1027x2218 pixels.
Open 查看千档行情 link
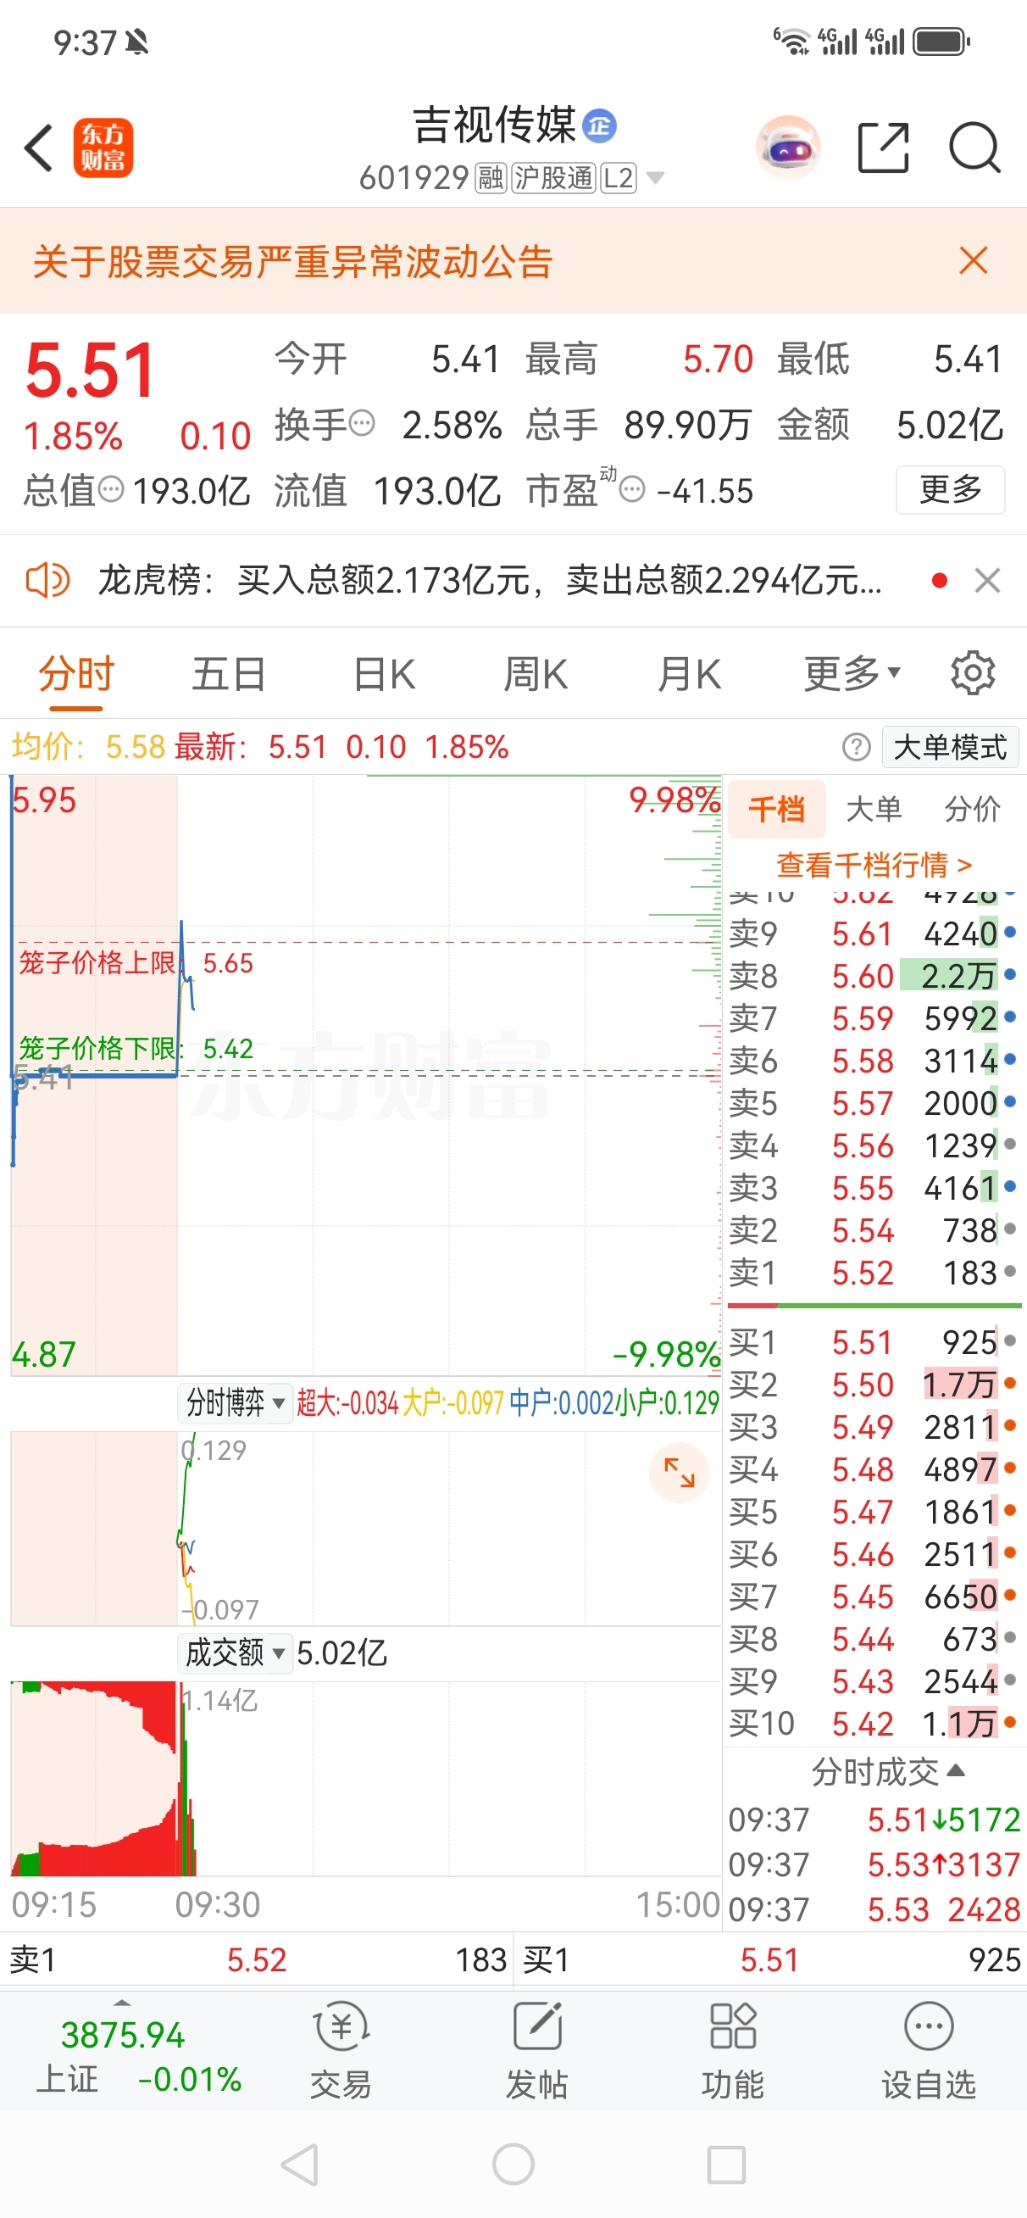874,864
